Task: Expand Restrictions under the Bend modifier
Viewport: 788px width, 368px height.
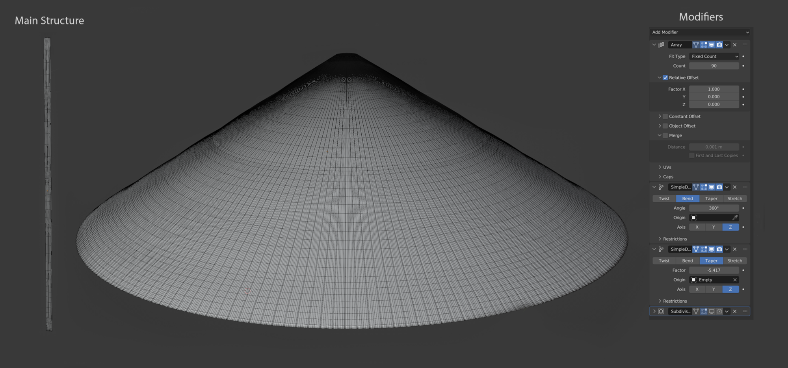Action: pos(660,239)
